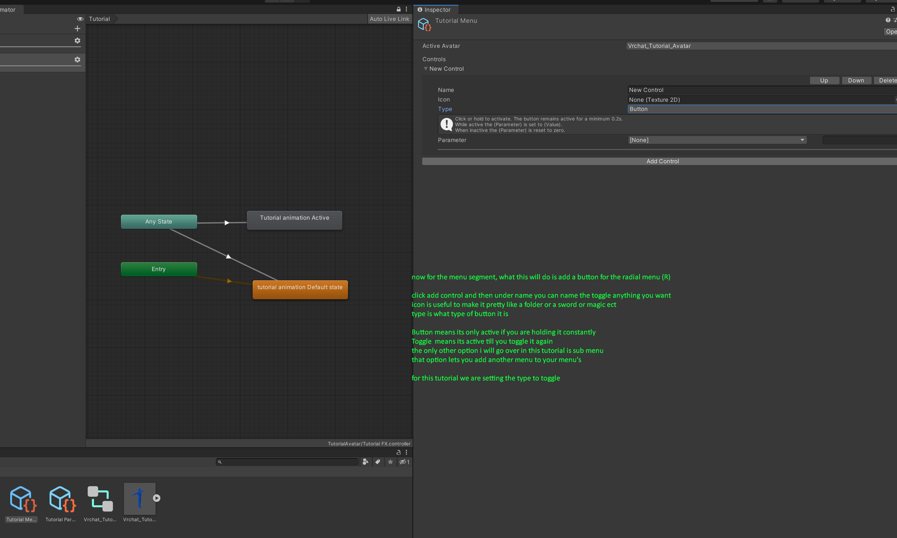Click the Add Control button
The image size is (897, 538).
(x=662, y=161)
